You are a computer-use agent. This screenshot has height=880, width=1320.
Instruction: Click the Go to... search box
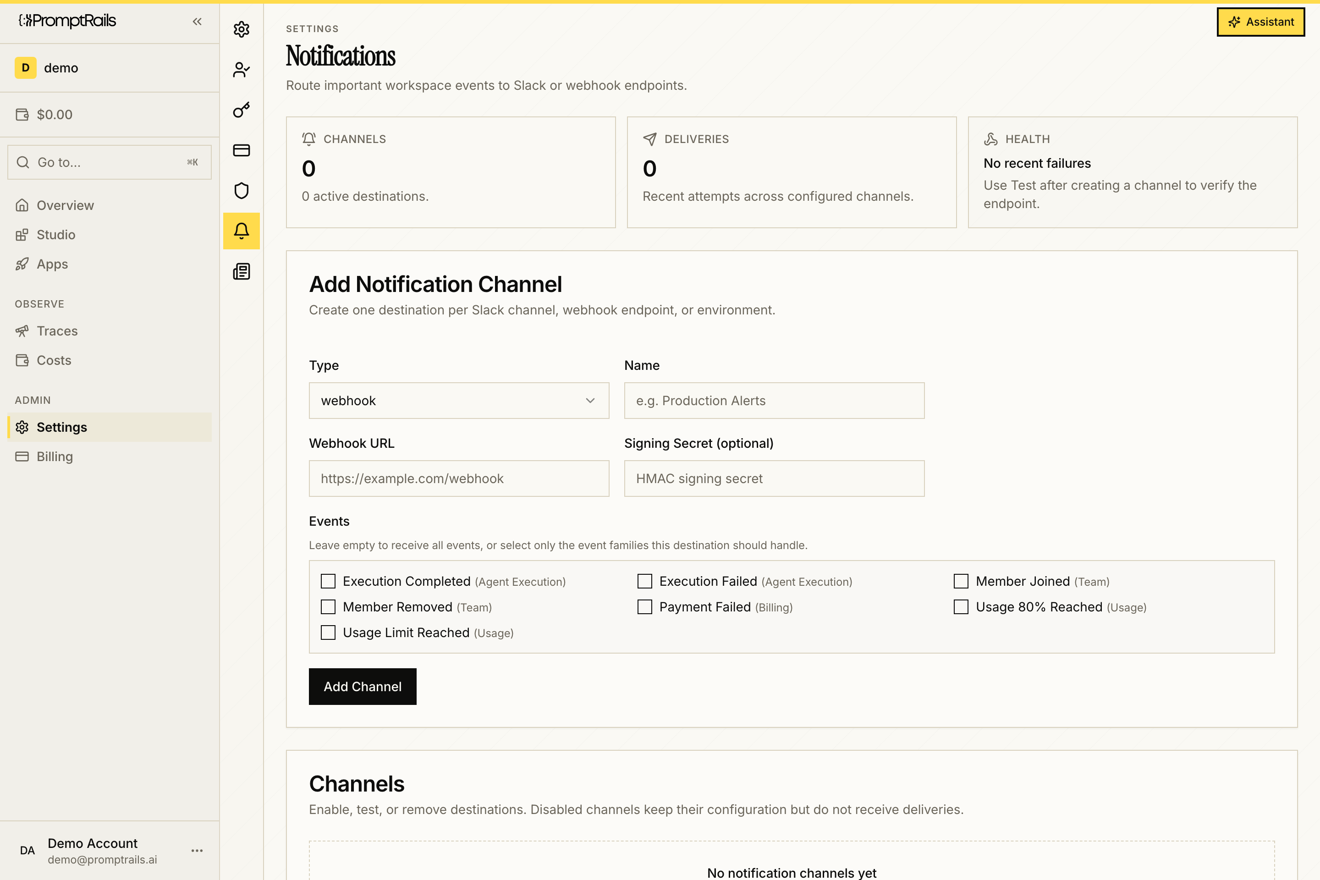point(110,162)
